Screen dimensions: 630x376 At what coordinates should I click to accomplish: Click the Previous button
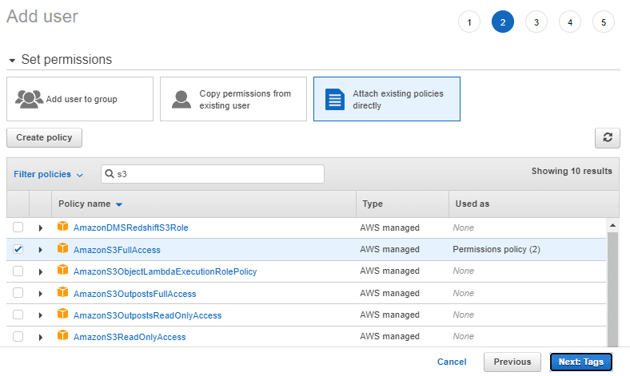pos(512,362)
